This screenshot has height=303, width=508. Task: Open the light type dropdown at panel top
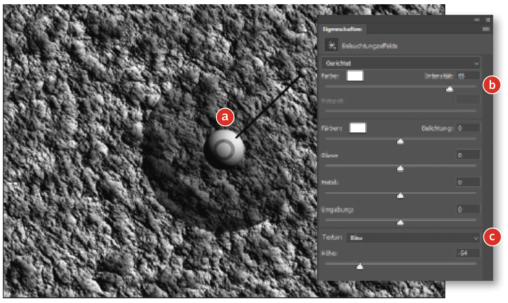(401, 63)
